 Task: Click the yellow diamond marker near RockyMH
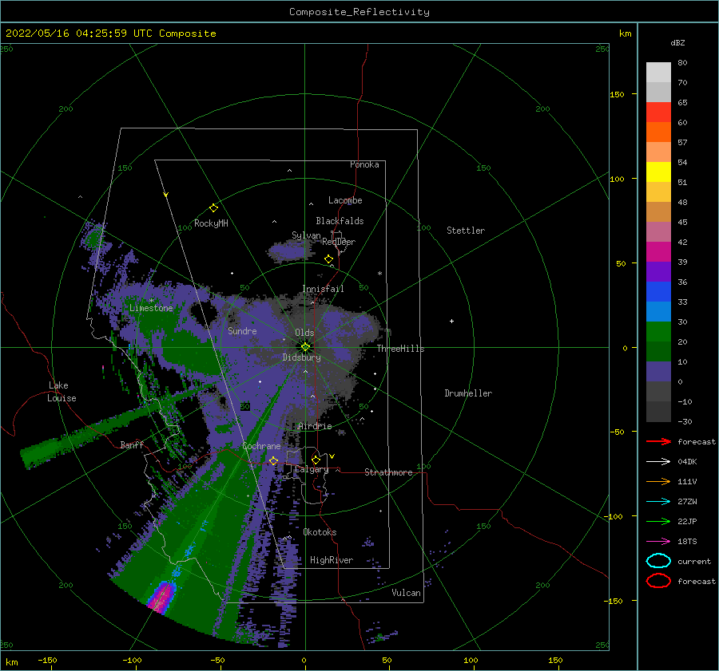click(213, 208)
